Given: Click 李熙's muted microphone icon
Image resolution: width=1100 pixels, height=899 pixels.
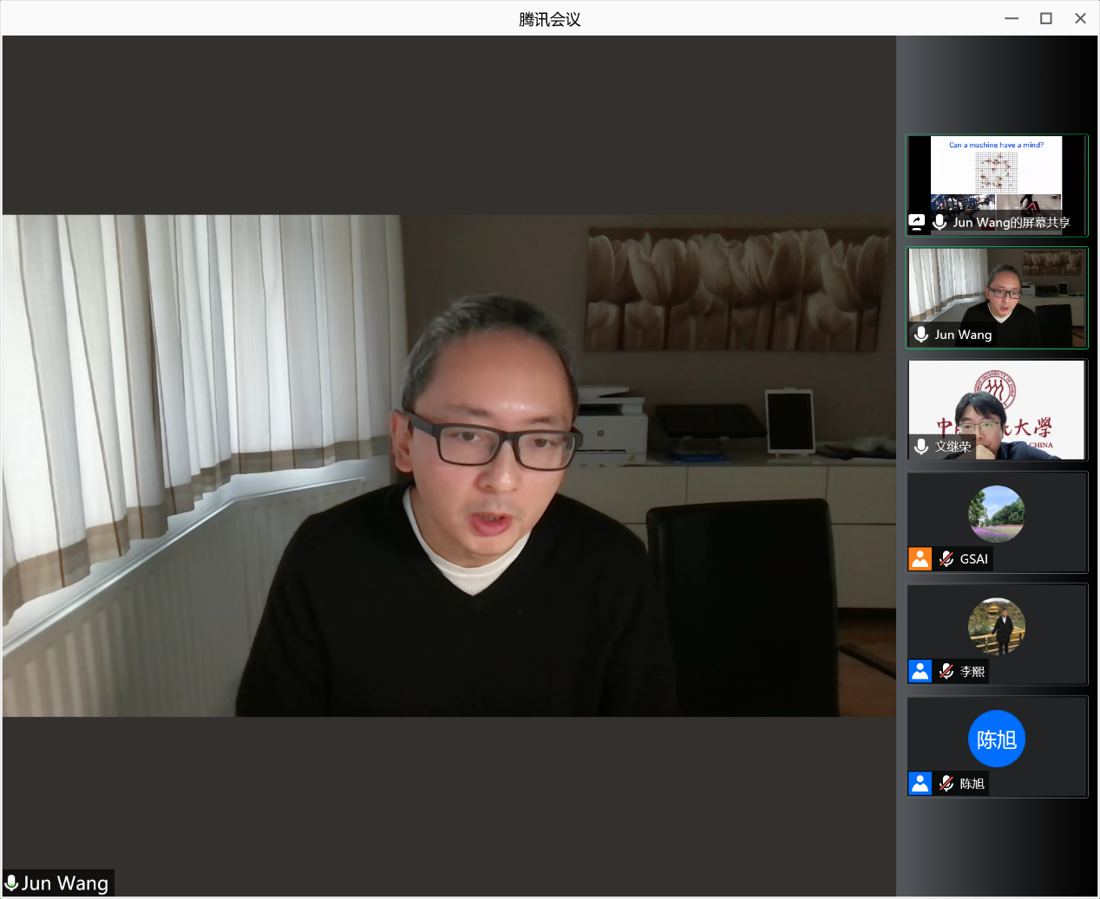Looking at the screenshot, I should tap(946, 671).
